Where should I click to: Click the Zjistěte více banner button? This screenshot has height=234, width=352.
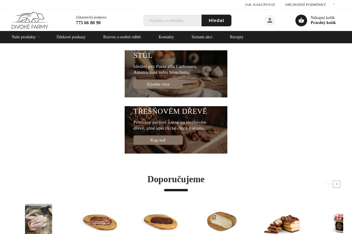click(x=158, y=84)
